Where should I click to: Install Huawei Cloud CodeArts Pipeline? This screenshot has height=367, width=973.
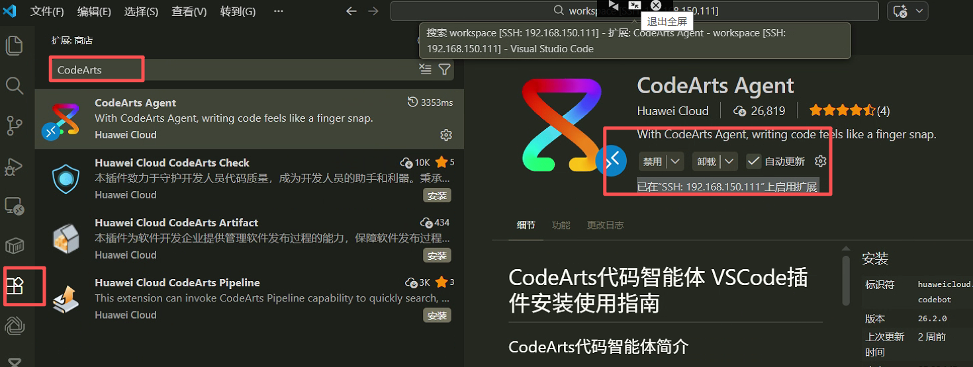tap(437, 316)
